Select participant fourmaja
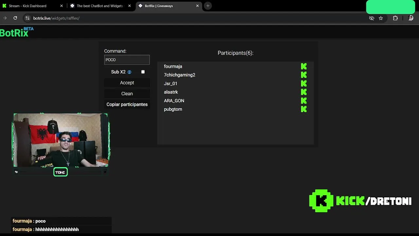The height and width of the screenshot is (236, 419). [x=173, y=67]
